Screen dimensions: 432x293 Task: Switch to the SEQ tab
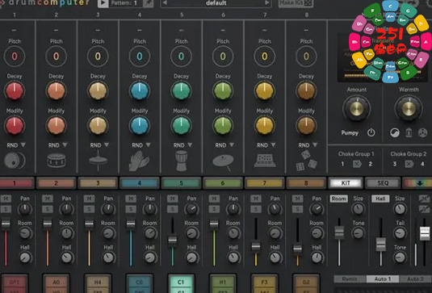click(383, 183)
